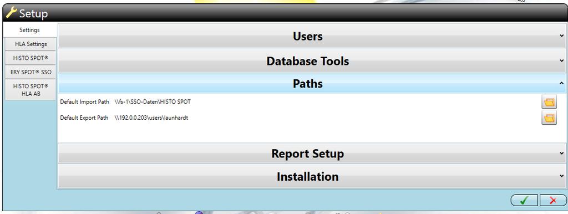Select the ERY SPOT® SSO tab
568x214 pixels.
coord(31,72)
